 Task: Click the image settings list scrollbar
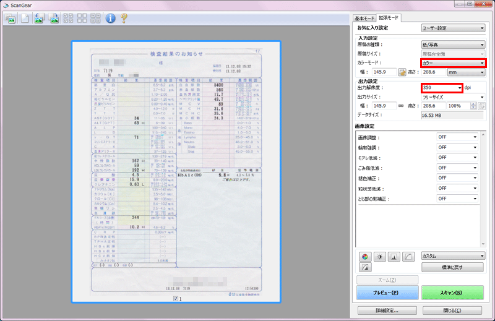pos(483,189)
